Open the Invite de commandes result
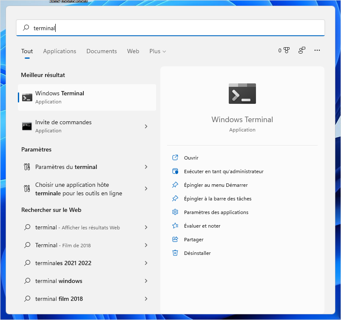 [x=87, y=126]
